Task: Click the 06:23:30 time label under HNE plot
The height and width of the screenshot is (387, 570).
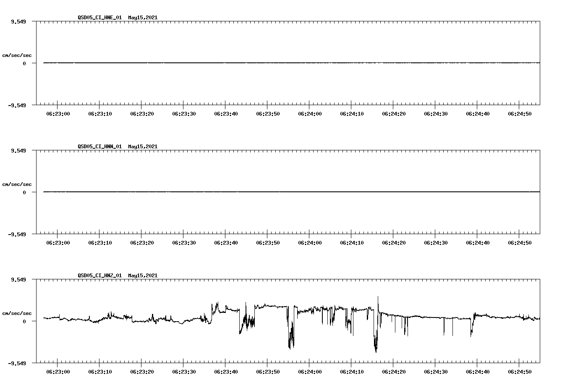Action: 184,114
